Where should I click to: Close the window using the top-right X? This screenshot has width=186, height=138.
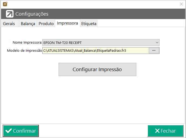tap(181, 4)
